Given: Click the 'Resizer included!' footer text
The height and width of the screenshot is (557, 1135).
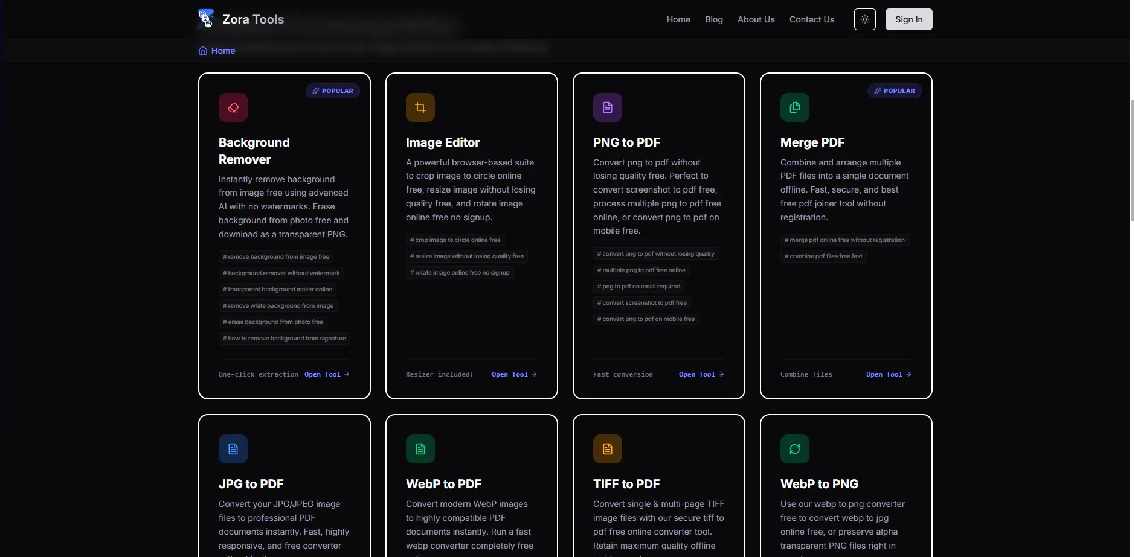Looking at the screenshot, I should pyautogui.click(x=440, y=374).
